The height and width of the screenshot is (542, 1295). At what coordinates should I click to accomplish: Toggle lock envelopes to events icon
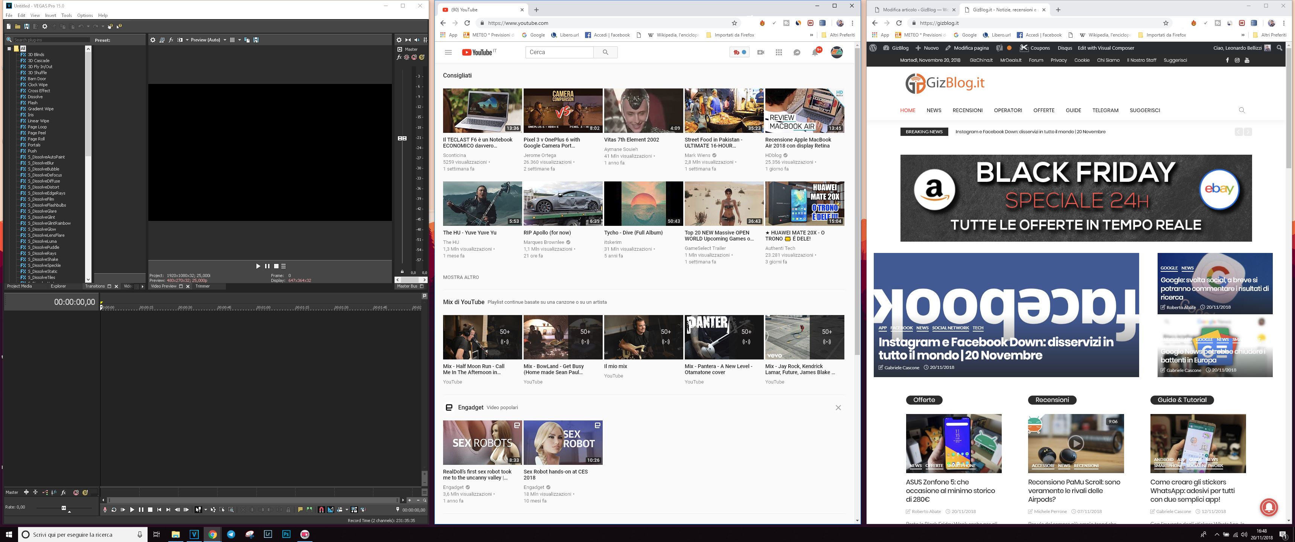354,510
